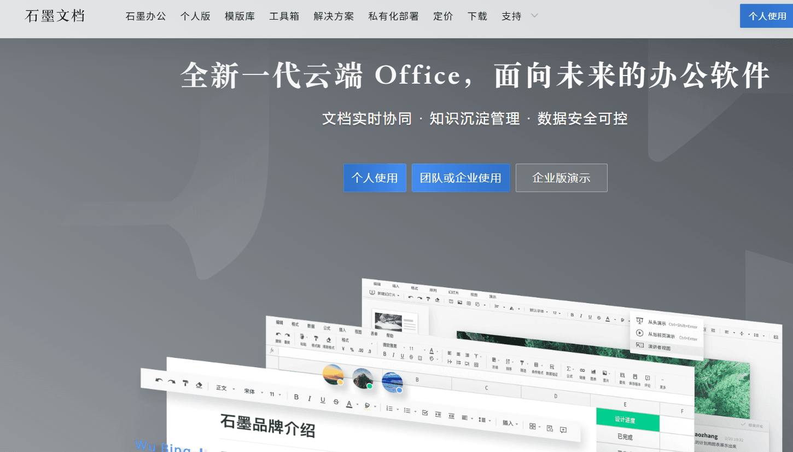
Task: Pick font color A in the document toolbar
Action: (x=349, y=404)
